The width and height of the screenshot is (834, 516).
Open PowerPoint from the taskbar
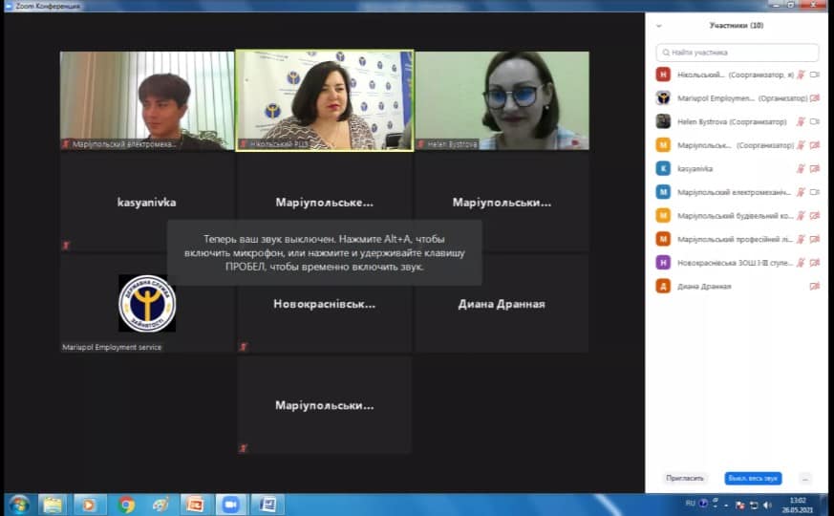pos(195,504)
